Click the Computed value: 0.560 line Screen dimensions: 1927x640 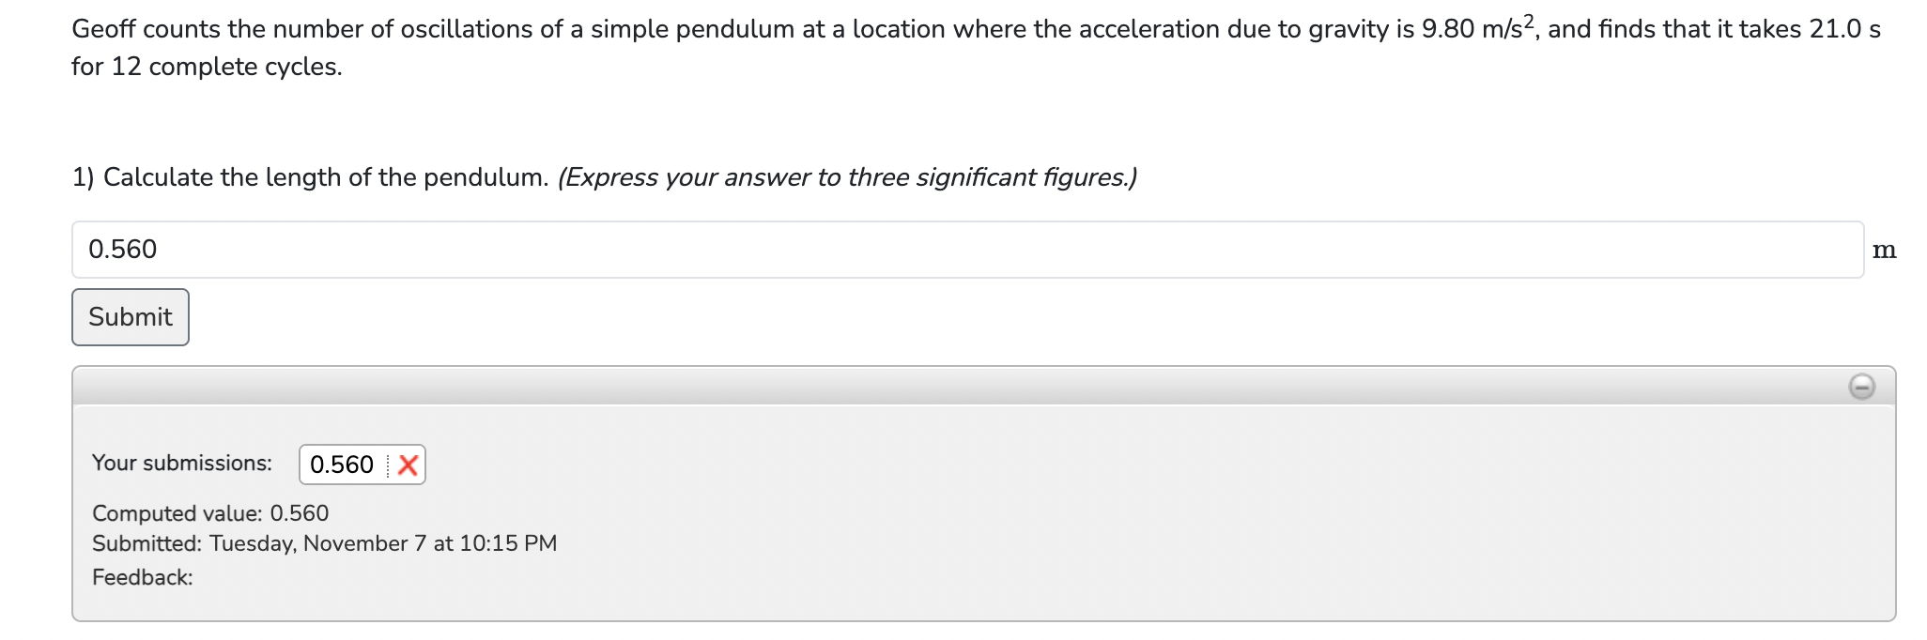point(210,513)
